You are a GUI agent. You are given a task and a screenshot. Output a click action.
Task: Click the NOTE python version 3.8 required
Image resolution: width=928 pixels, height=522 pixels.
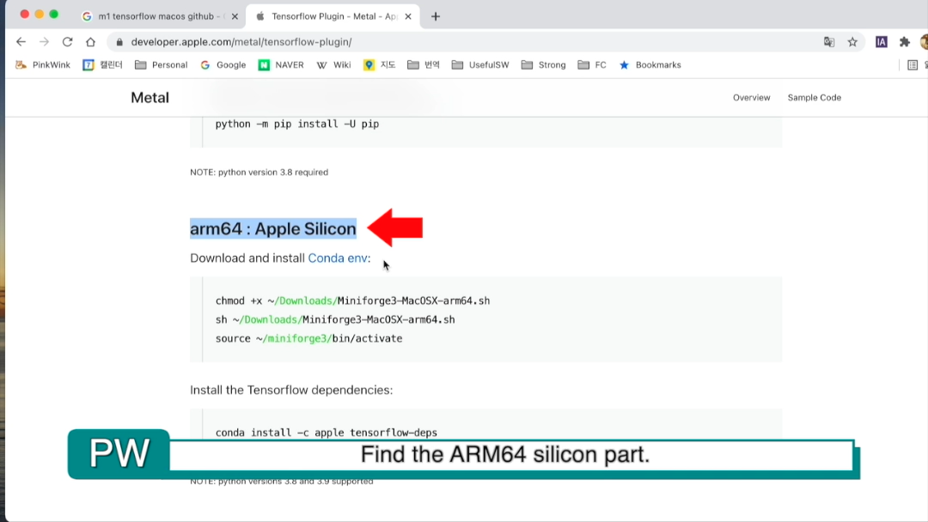[259, 173]
